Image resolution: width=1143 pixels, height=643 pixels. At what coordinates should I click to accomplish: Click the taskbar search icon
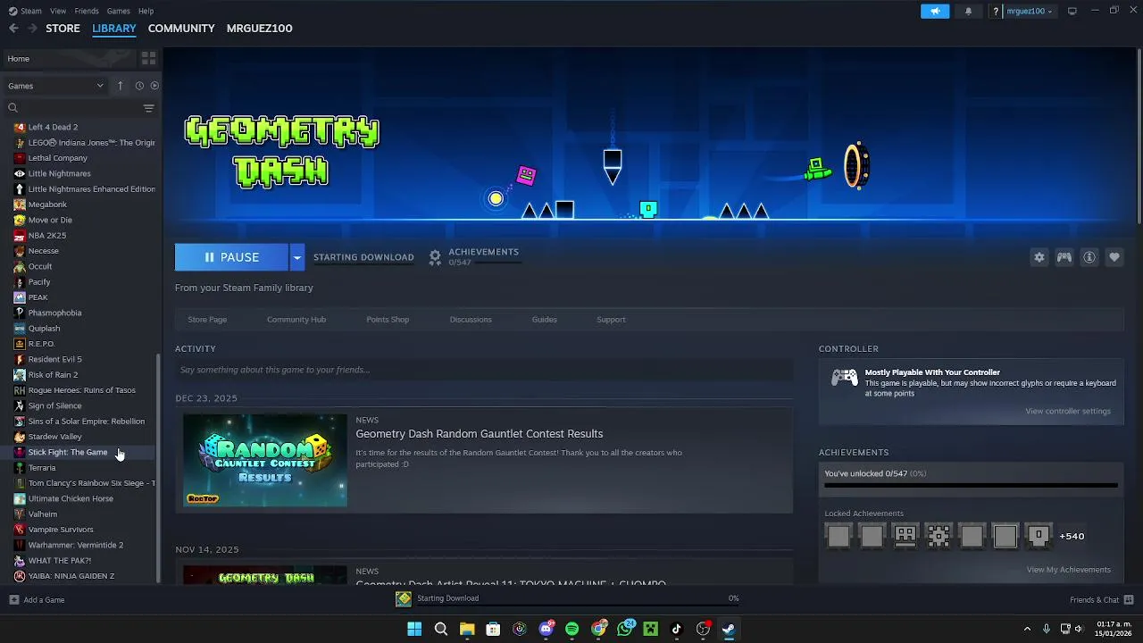(x=440, y=629)
